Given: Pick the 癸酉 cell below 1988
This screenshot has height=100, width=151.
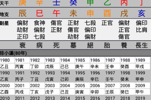Looking at the screenshot, I should tap(128, 66).
